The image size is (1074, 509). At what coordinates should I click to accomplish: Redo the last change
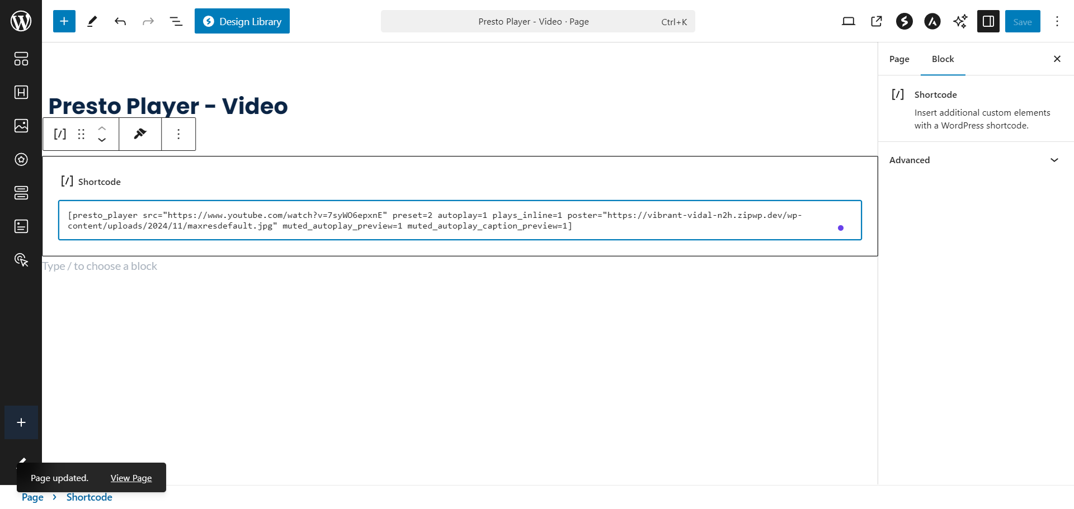[148, 21]
